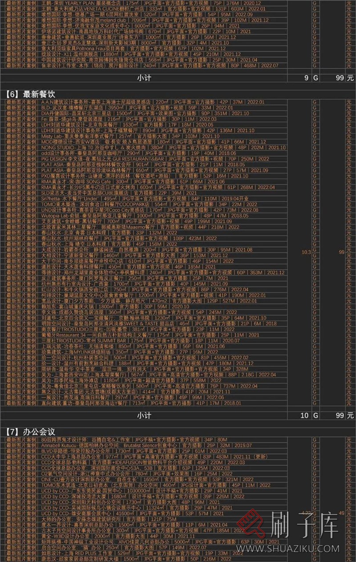Select the 【7】办公会议 section header

click(x=31, y=431)
